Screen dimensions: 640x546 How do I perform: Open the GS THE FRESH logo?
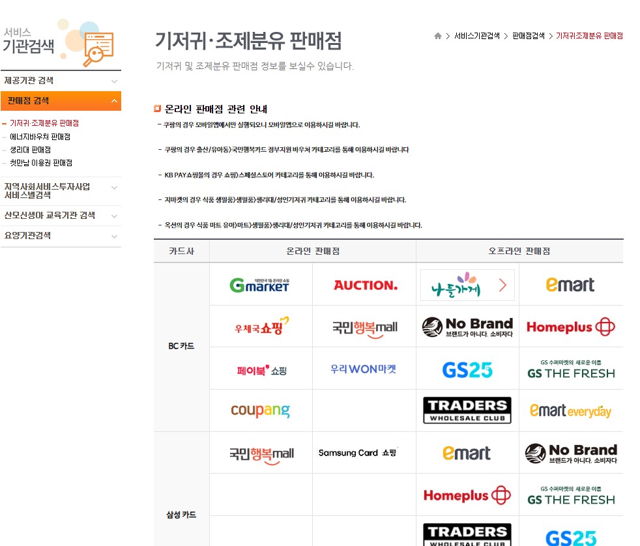571,368
